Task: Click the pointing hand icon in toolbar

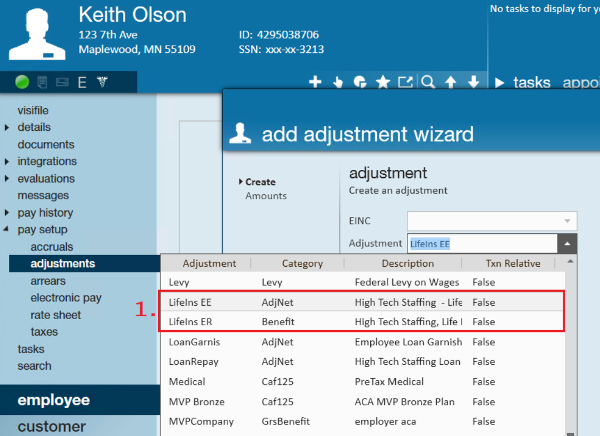Action: coord(338,82)
